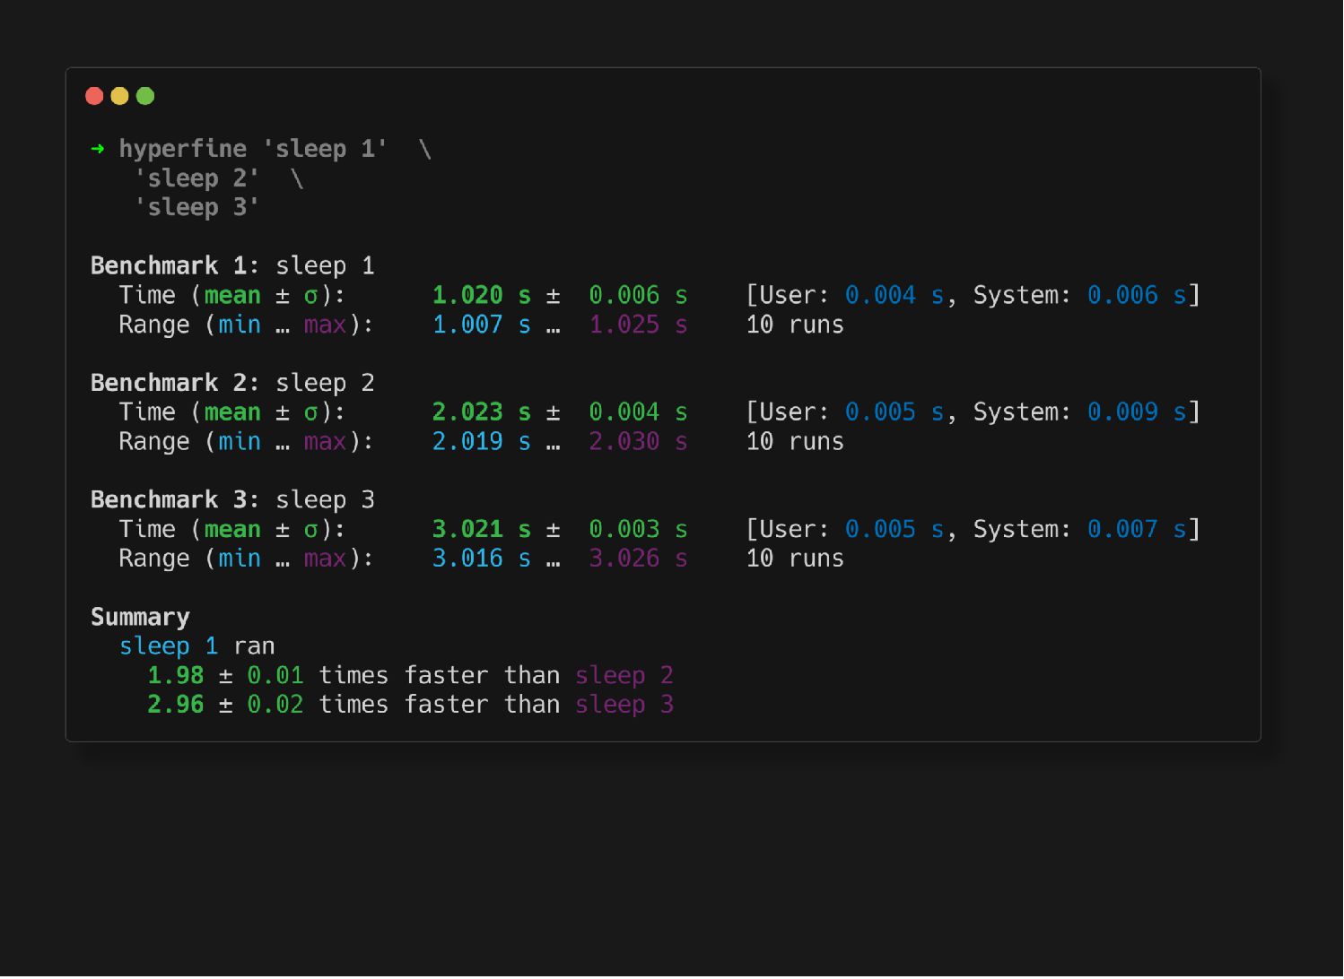Click the System time 0.006 s

tap(1137, 295)
